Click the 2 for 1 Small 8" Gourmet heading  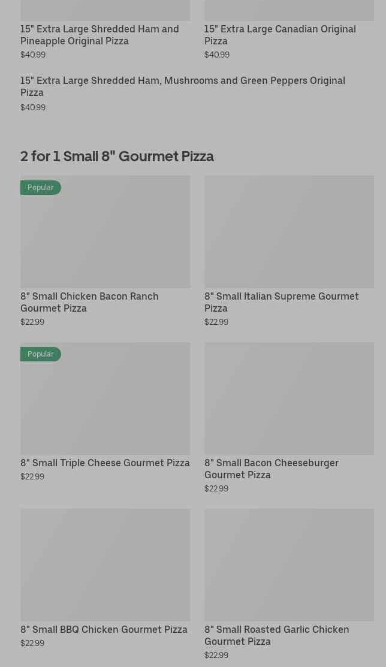pos(117,156)
